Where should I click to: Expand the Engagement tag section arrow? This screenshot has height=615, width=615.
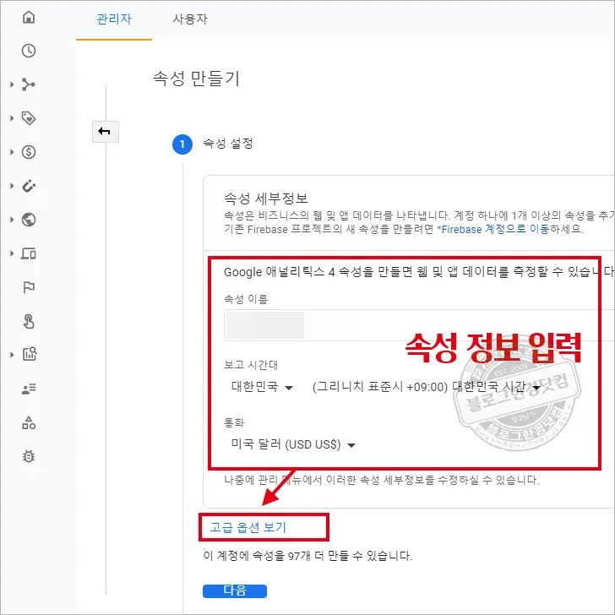[x=12, y=118]
